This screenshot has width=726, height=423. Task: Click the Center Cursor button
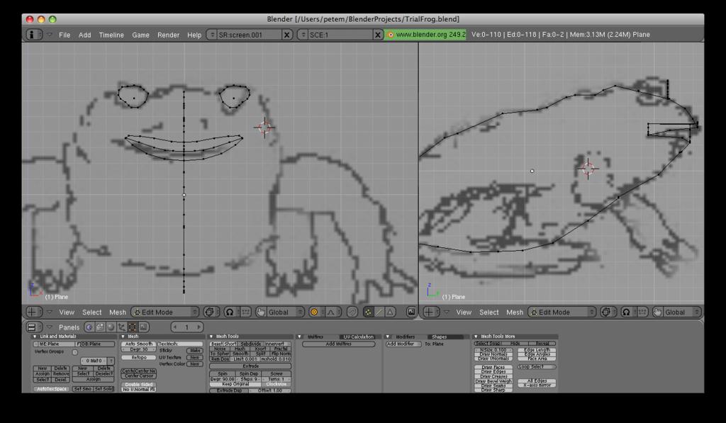pos(139,376)
